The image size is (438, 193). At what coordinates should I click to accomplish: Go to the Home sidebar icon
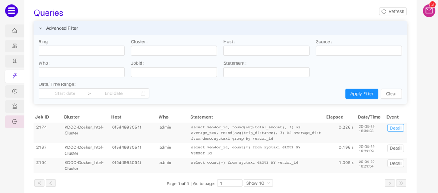(x=14, y=31)
